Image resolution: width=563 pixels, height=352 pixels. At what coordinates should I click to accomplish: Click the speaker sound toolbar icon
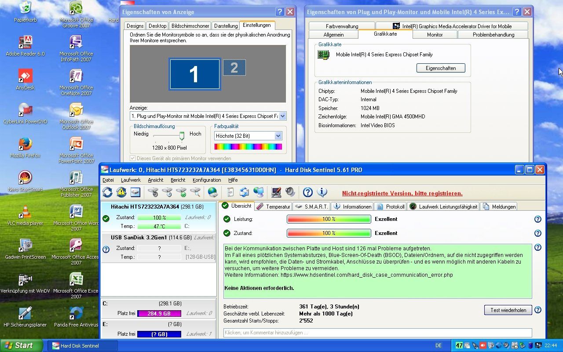point(290,192)
